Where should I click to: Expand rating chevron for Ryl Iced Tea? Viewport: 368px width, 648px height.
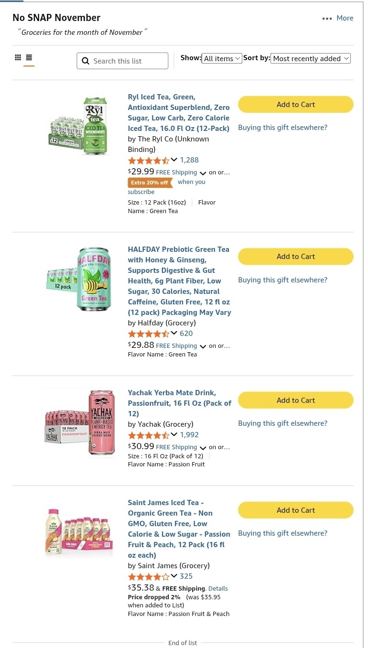click(x=174, y=160)
